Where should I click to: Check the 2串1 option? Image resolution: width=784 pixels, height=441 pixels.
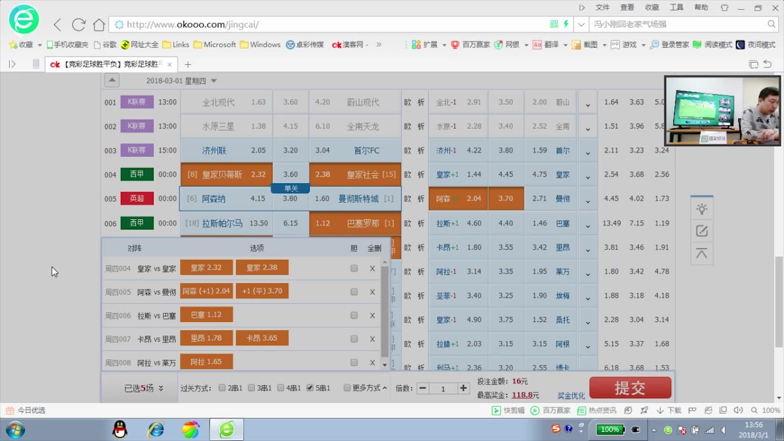[222, 388]
